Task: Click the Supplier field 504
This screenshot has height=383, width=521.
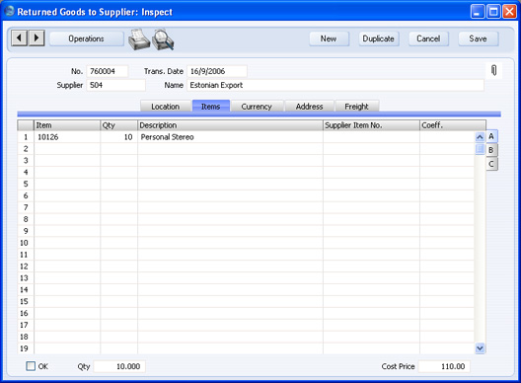Action: coord(116,85)
